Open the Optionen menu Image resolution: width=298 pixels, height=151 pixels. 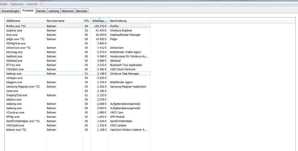pos(17,4)
